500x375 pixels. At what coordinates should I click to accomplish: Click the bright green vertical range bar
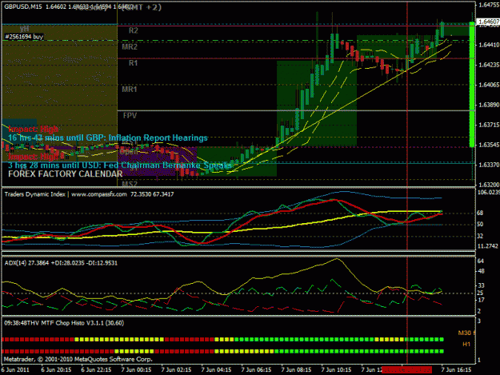point(472,85)
